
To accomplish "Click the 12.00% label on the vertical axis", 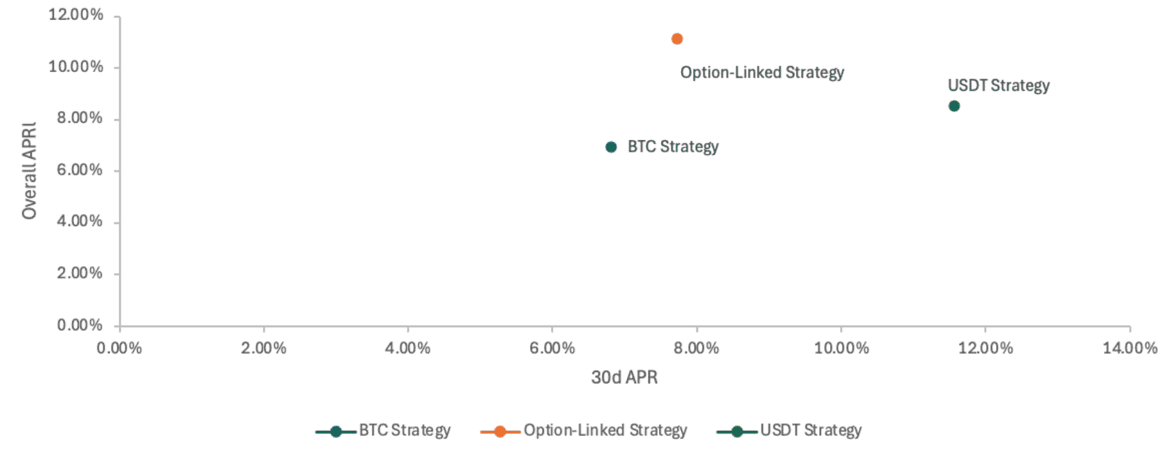I will [x=76, y=15].
